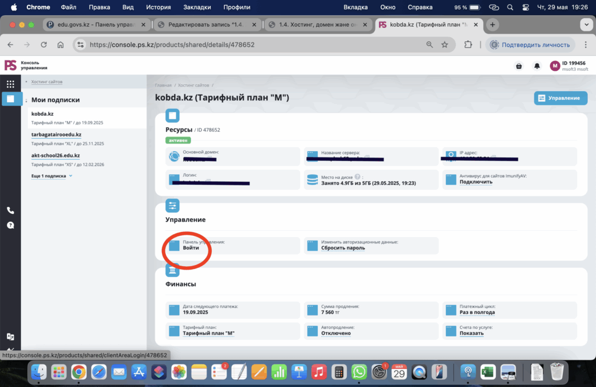Bookmark page with the star icon
The image size is (596, 387).
445,45
